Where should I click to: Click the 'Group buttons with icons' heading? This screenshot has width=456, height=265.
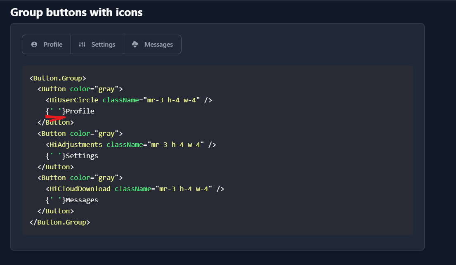77,12
